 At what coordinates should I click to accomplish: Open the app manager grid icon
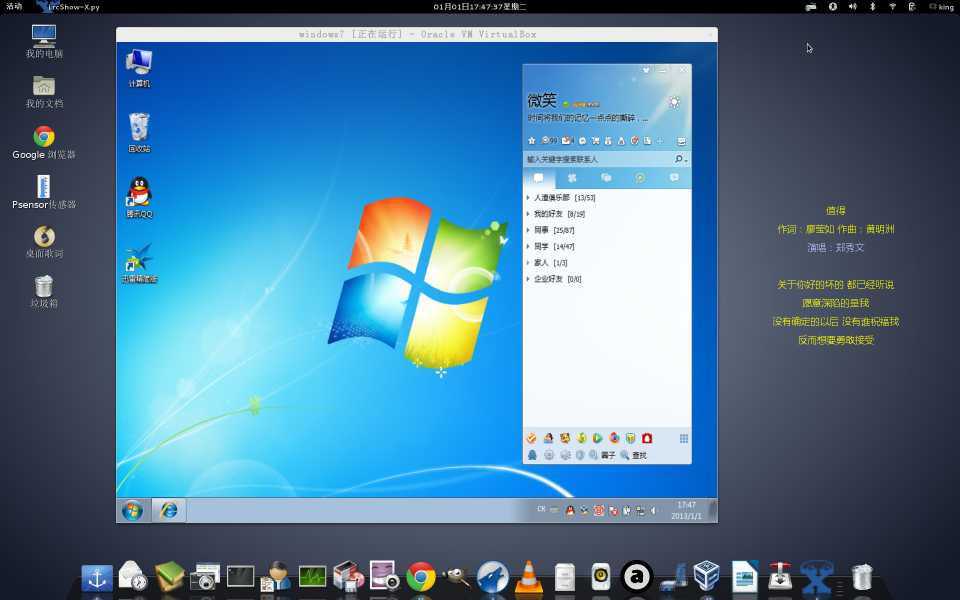(683, 438)
